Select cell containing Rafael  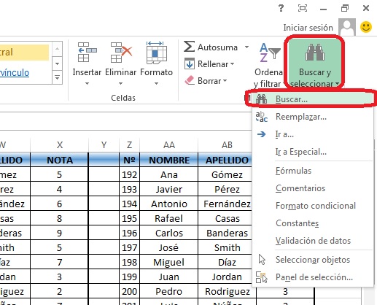[169, 218]
